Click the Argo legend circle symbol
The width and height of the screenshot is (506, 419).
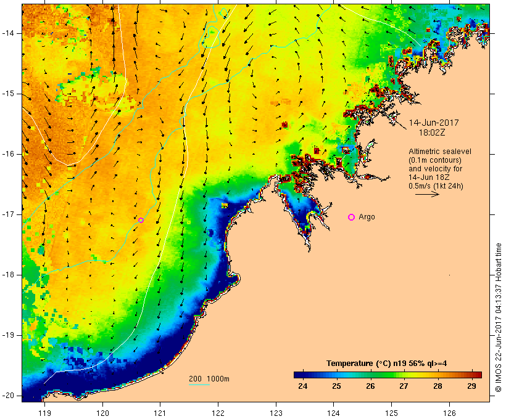pos(352,218)
